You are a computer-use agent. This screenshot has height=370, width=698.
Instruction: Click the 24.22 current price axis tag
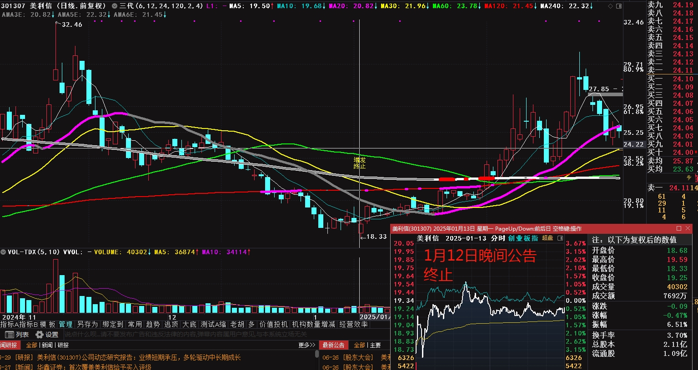click(x=633, y=144)
